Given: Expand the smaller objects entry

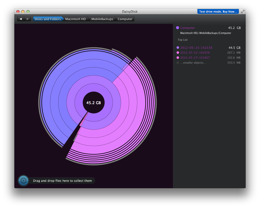Looking at the screenshot, I should [193, 63].
